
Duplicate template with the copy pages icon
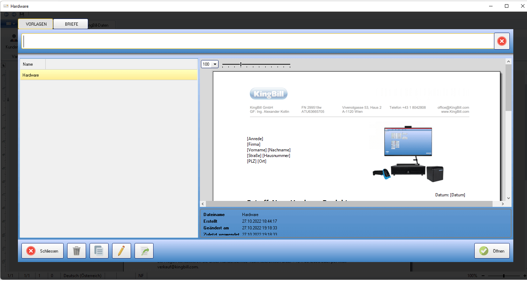pos(99,251)
